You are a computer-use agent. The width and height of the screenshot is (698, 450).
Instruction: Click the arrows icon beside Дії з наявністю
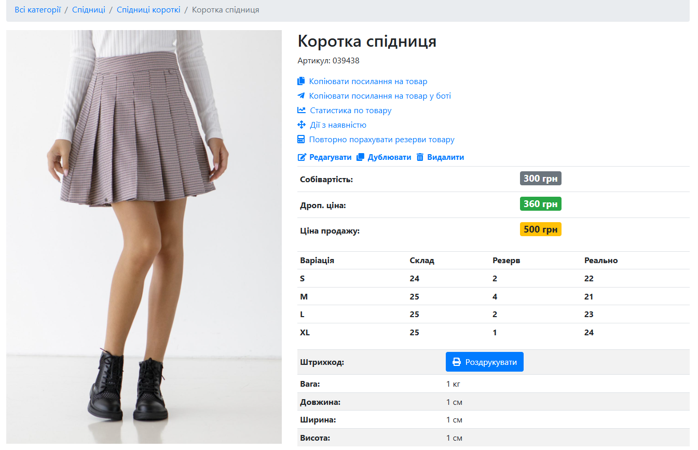[x=302, y=125]
